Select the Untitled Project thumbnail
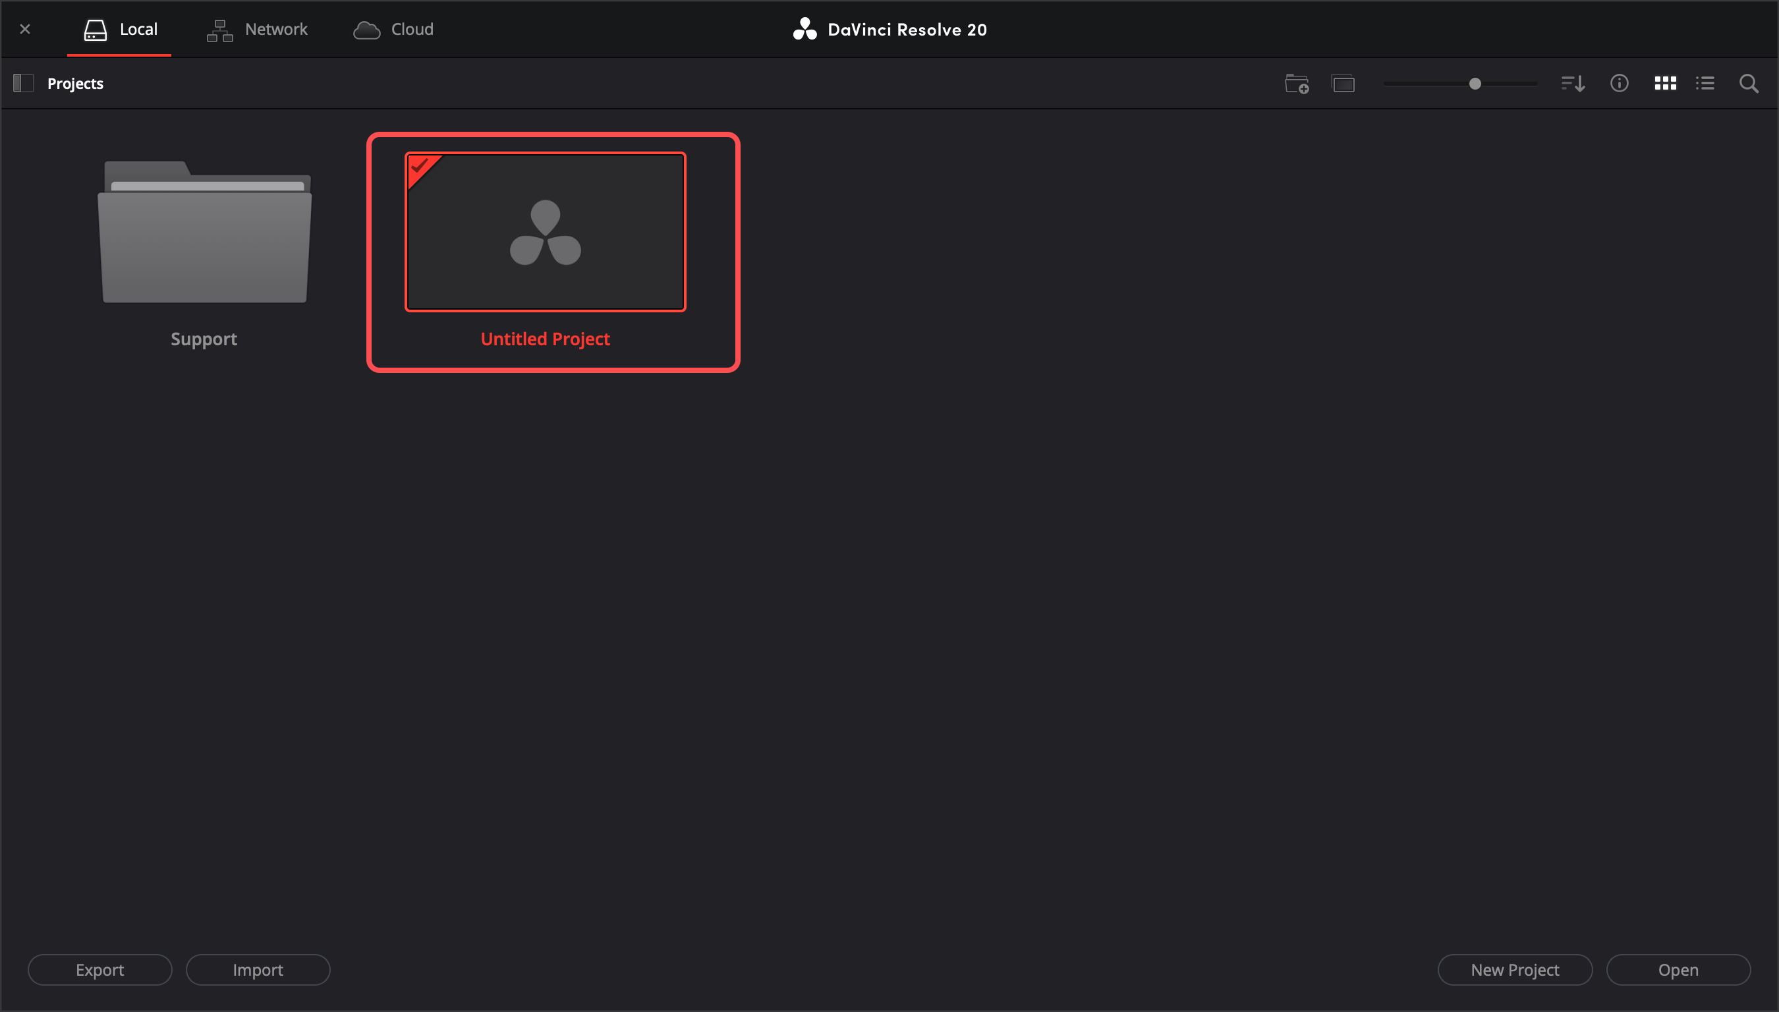This screenshot has height=1012, width=1779. tap(546, 232)
